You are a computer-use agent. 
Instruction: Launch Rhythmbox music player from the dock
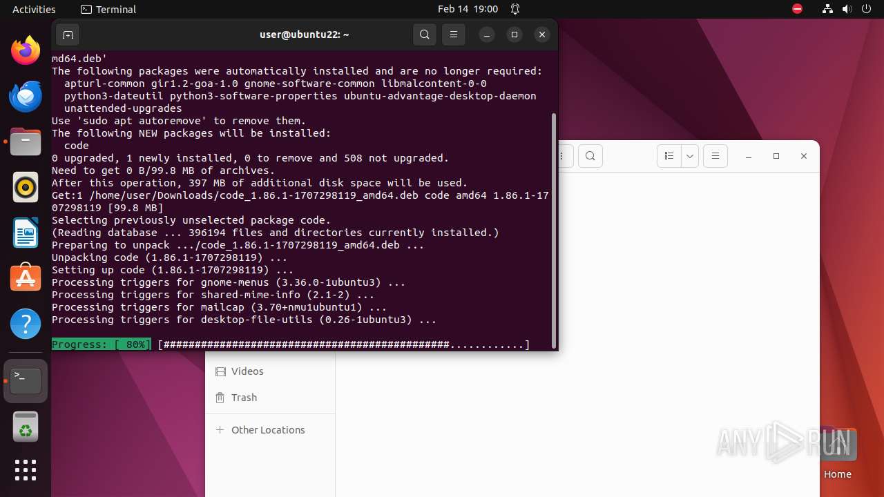click(26, 187)
